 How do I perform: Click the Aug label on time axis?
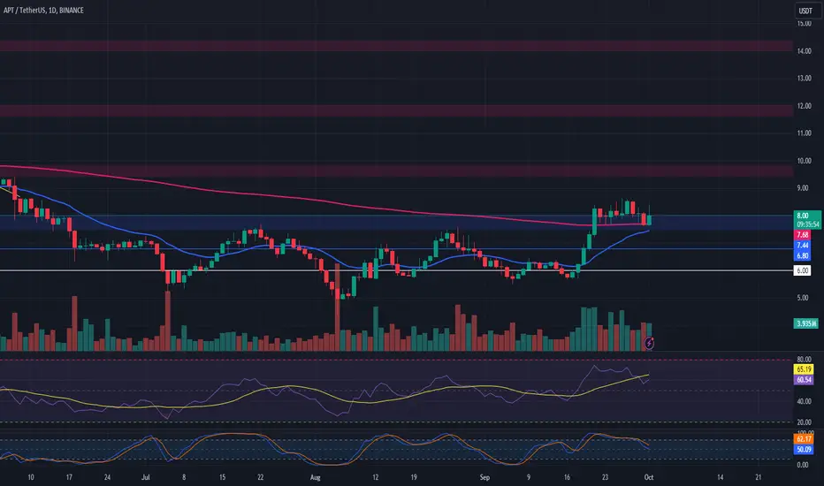click(x=315, y=477)
